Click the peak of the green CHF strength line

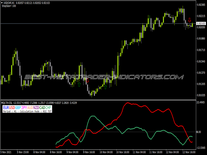[x=93, y=116]
